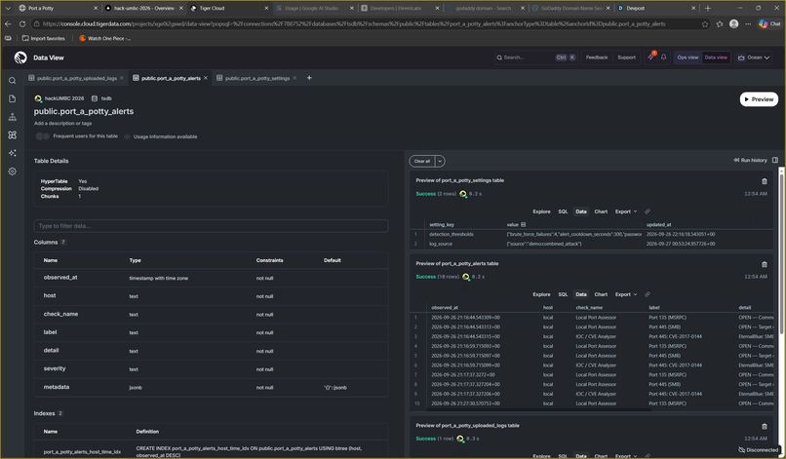This screenshot has height=459, width=786.
Task: Click the Tiger Data logo icon
Action: pos(20,57)
